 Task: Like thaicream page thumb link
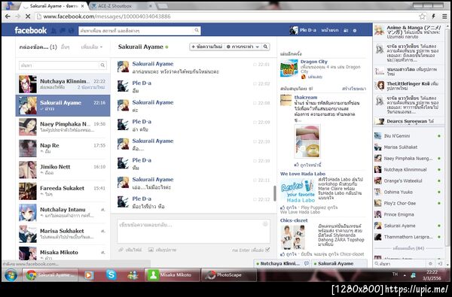click(x=307, y=165)
